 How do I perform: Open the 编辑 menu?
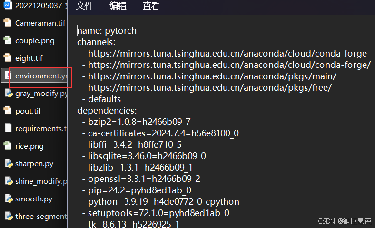point(118,6)
